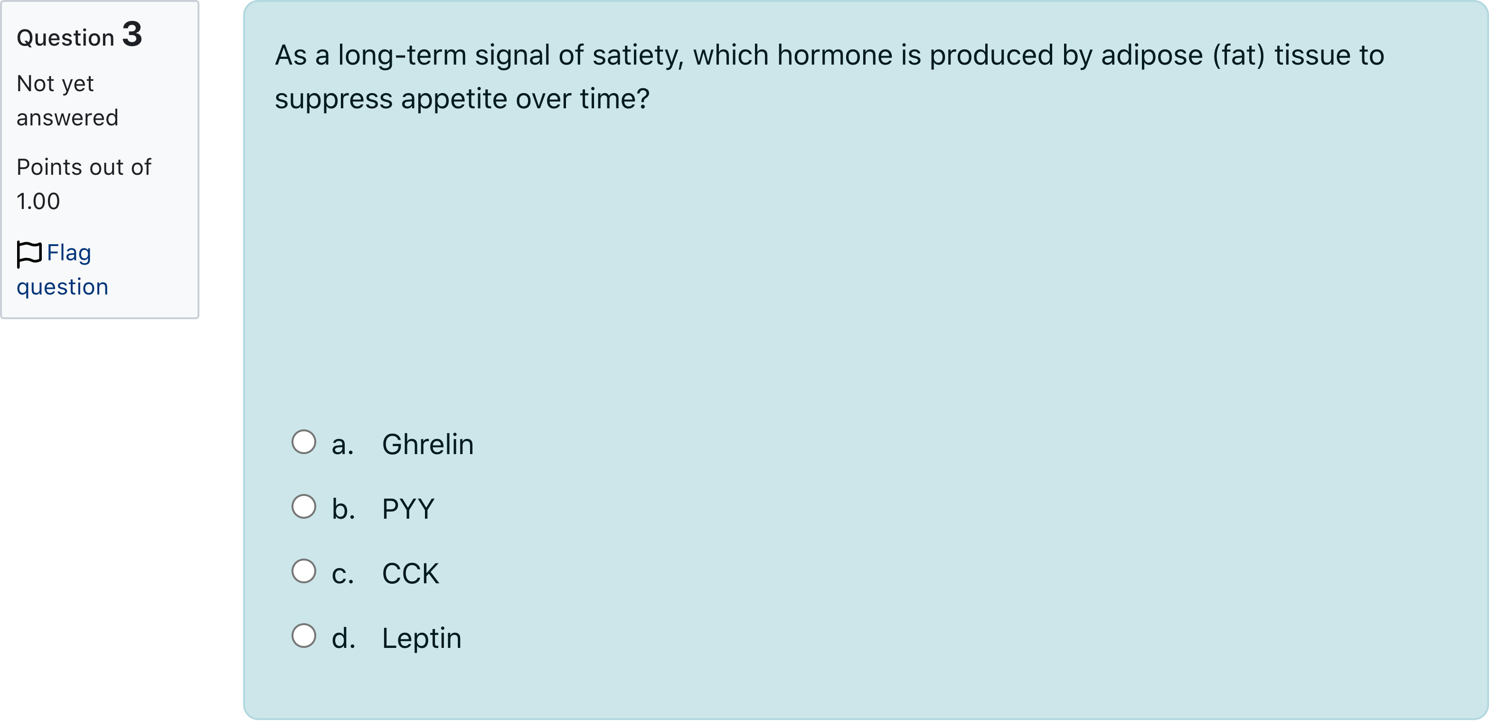Screen dimensions: 1489x722
Task: Click the PYY answer text
Action: click(x=408, y=509)
